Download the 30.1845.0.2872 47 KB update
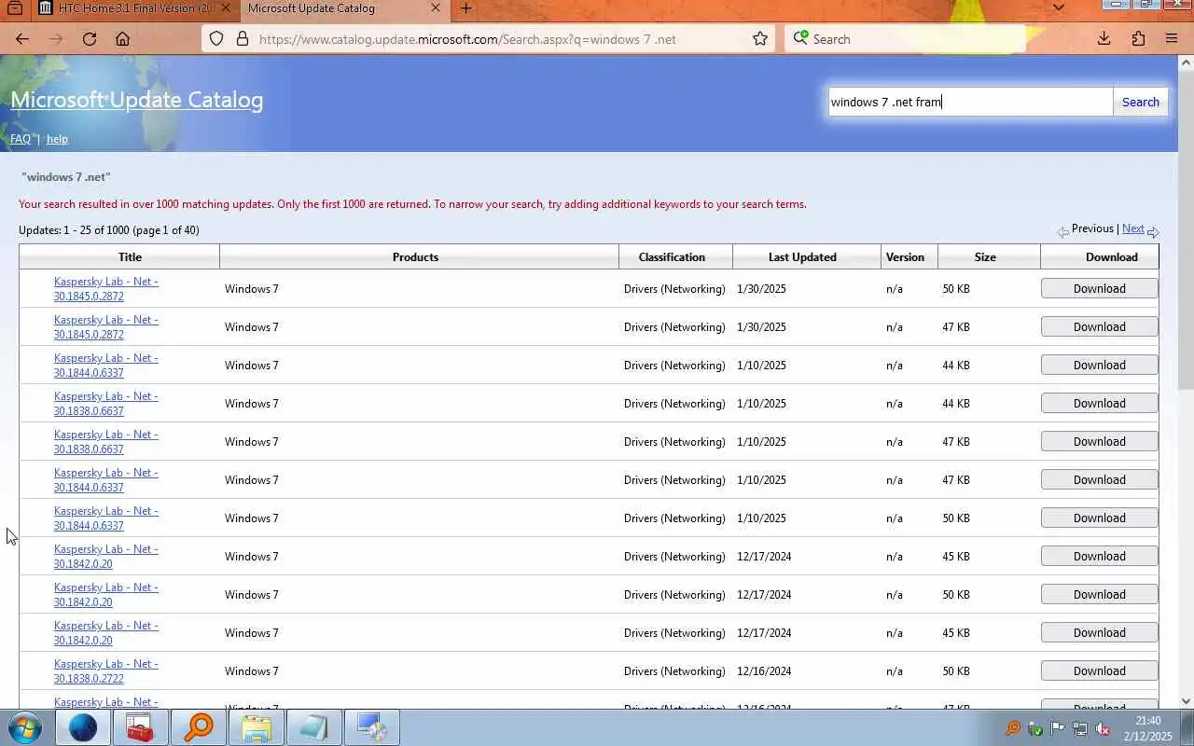This screenshot has width=1194, height=746. pyautogui.click(x=1099, y=326)
